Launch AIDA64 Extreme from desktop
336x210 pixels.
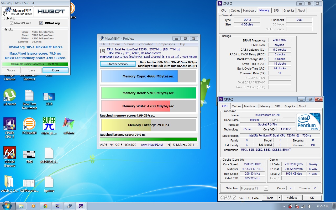pyautogui.click(x=10, y=157)
